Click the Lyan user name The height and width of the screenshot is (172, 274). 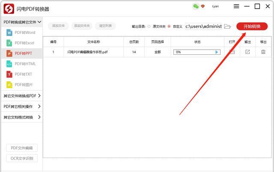pyautogui.click(x=215, y=6)
